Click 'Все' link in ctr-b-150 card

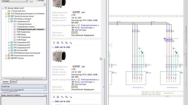pyautogui.click(x=73, y=25)
